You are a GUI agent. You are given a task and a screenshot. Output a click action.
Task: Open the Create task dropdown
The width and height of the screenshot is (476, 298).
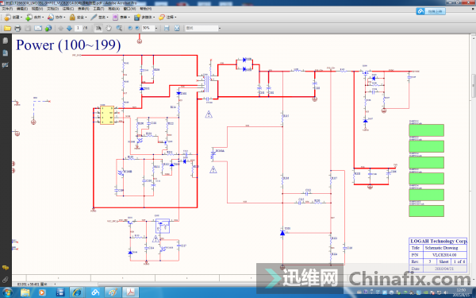(x=13, y=17)
